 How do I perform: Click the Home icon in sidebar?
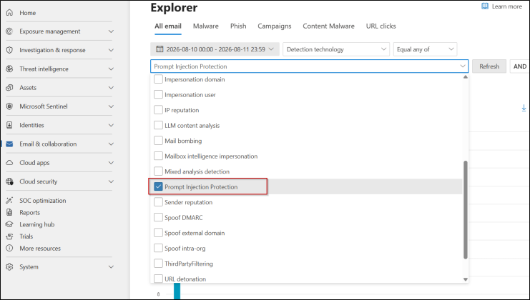(x=9, y=12)
